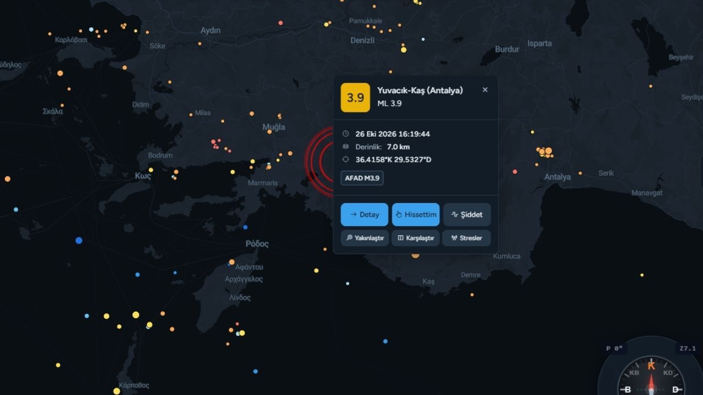Click the crosshair icon beside coordinates
Image resolution: width=703 pixels, height=395 pixels.
click(345, 160)
